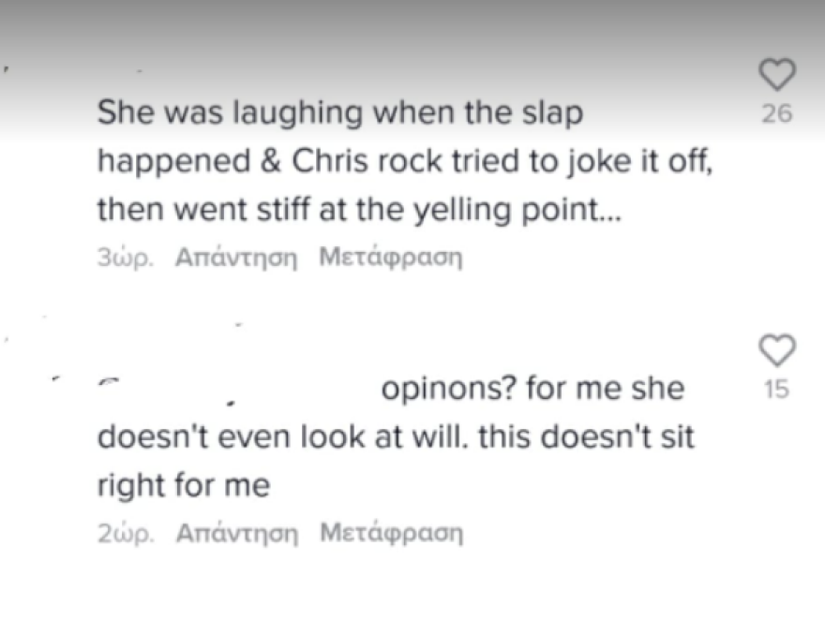The height and width of the screenshot is (620, 825).
Task: Click the line 'then went stiff at the yelling point...'
Action: 361,211
